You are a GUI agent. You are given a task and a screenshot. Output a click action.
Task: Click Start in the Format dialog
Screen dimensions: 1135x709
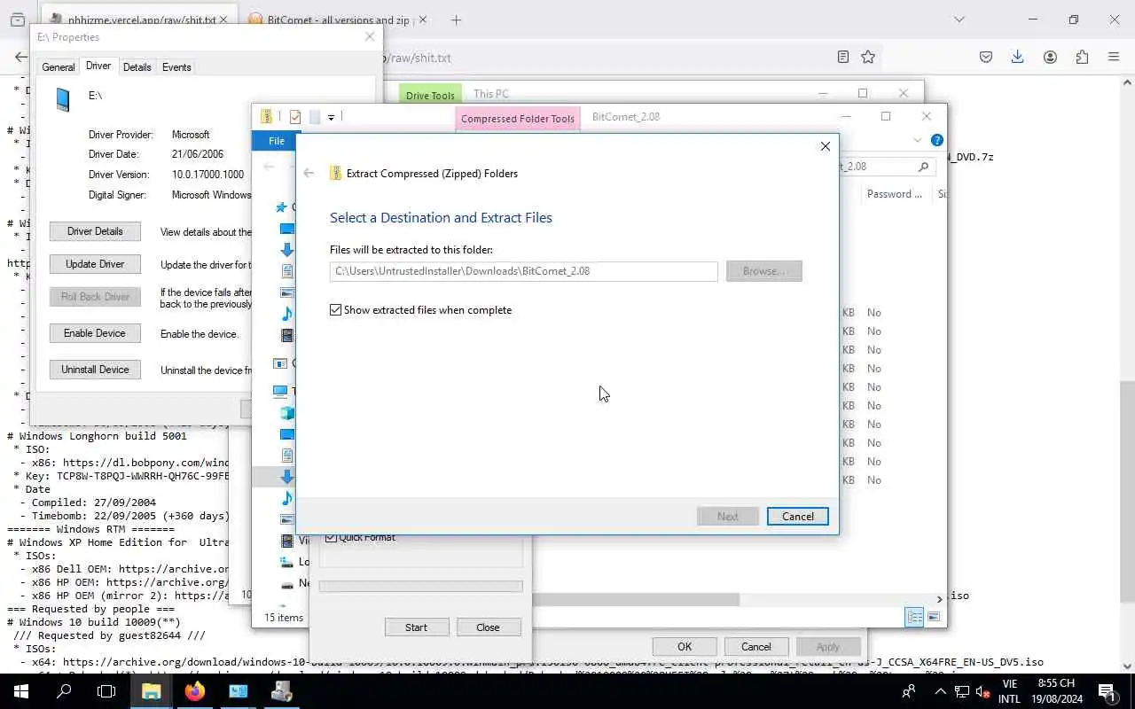[417, 627]
